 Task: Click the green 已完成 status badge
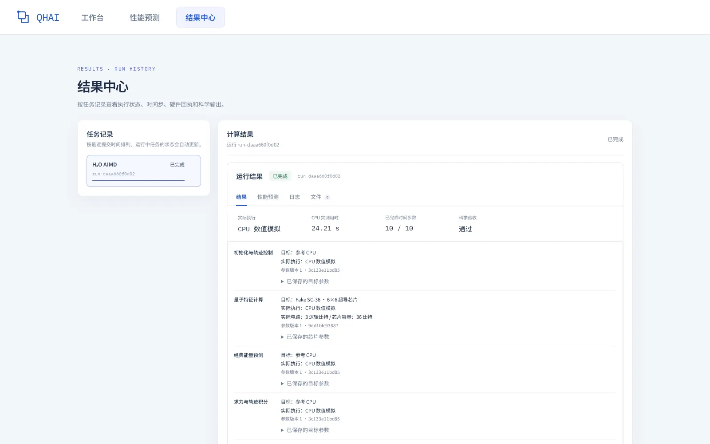coord(280,176)
